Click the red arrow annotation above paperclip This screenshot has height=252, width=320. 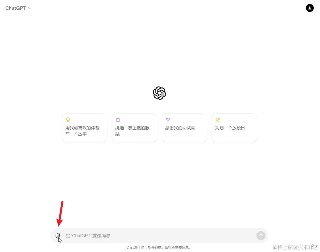[60, 214]
